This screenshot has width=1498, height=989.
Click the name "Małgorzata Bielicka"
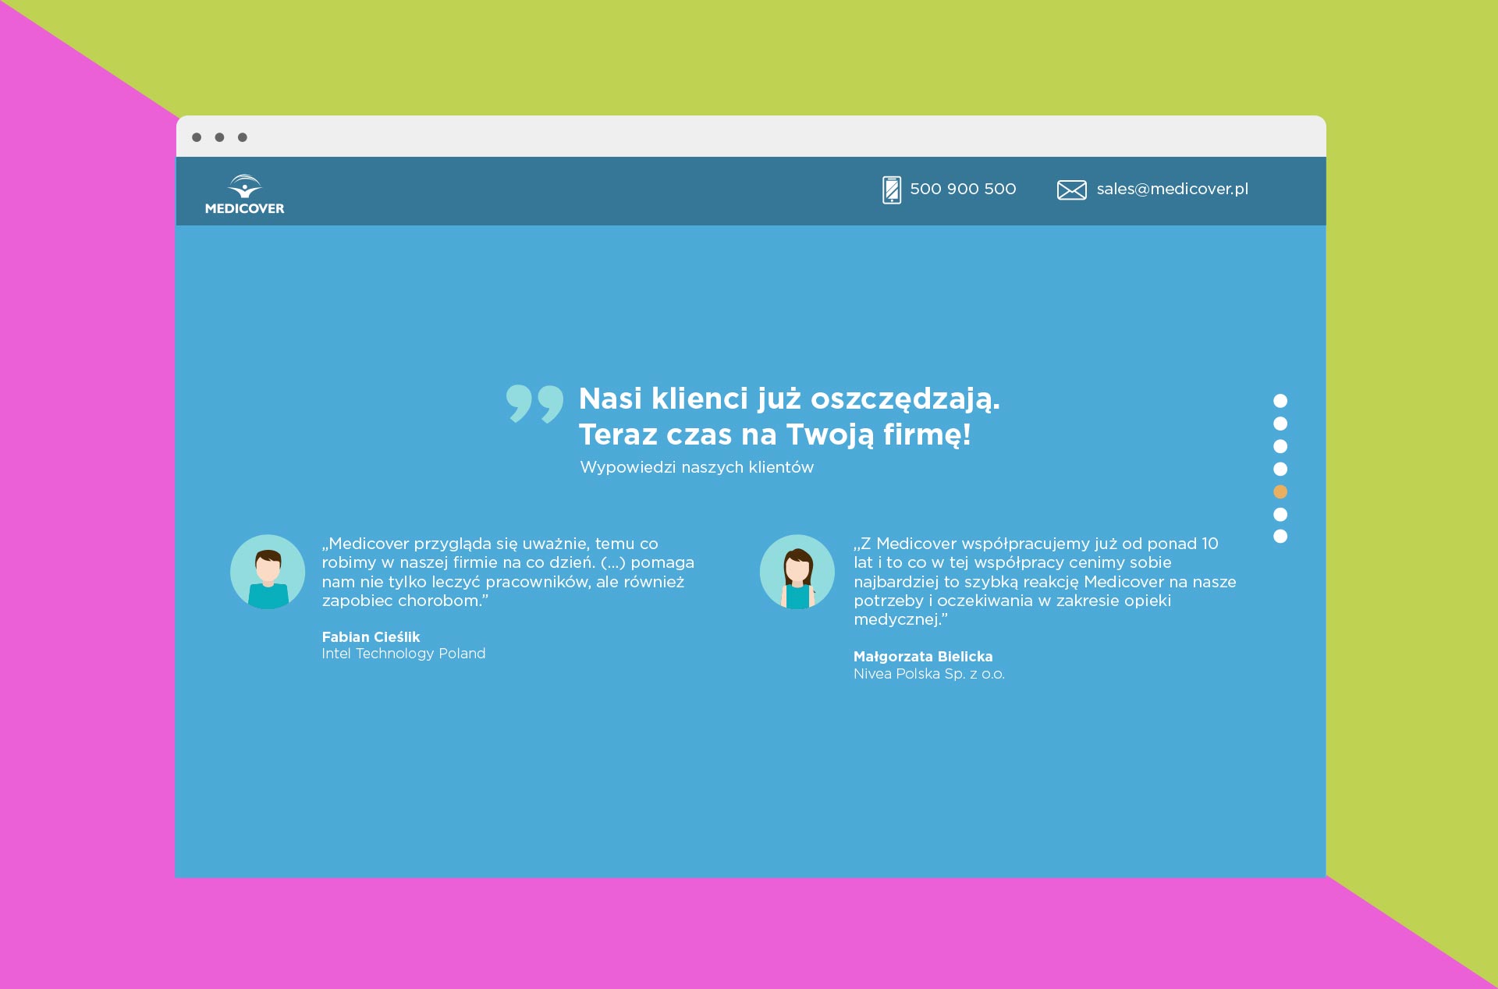[x=923, y=657]
